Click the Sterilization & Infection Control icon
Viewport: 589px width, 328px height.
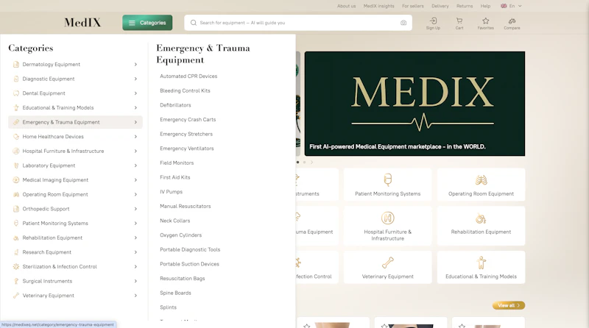point(15,267)
